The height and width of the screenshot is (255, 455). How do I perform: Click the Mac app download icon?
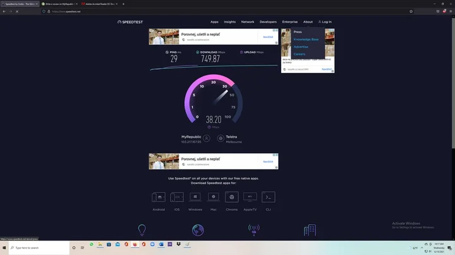[214, 197]
